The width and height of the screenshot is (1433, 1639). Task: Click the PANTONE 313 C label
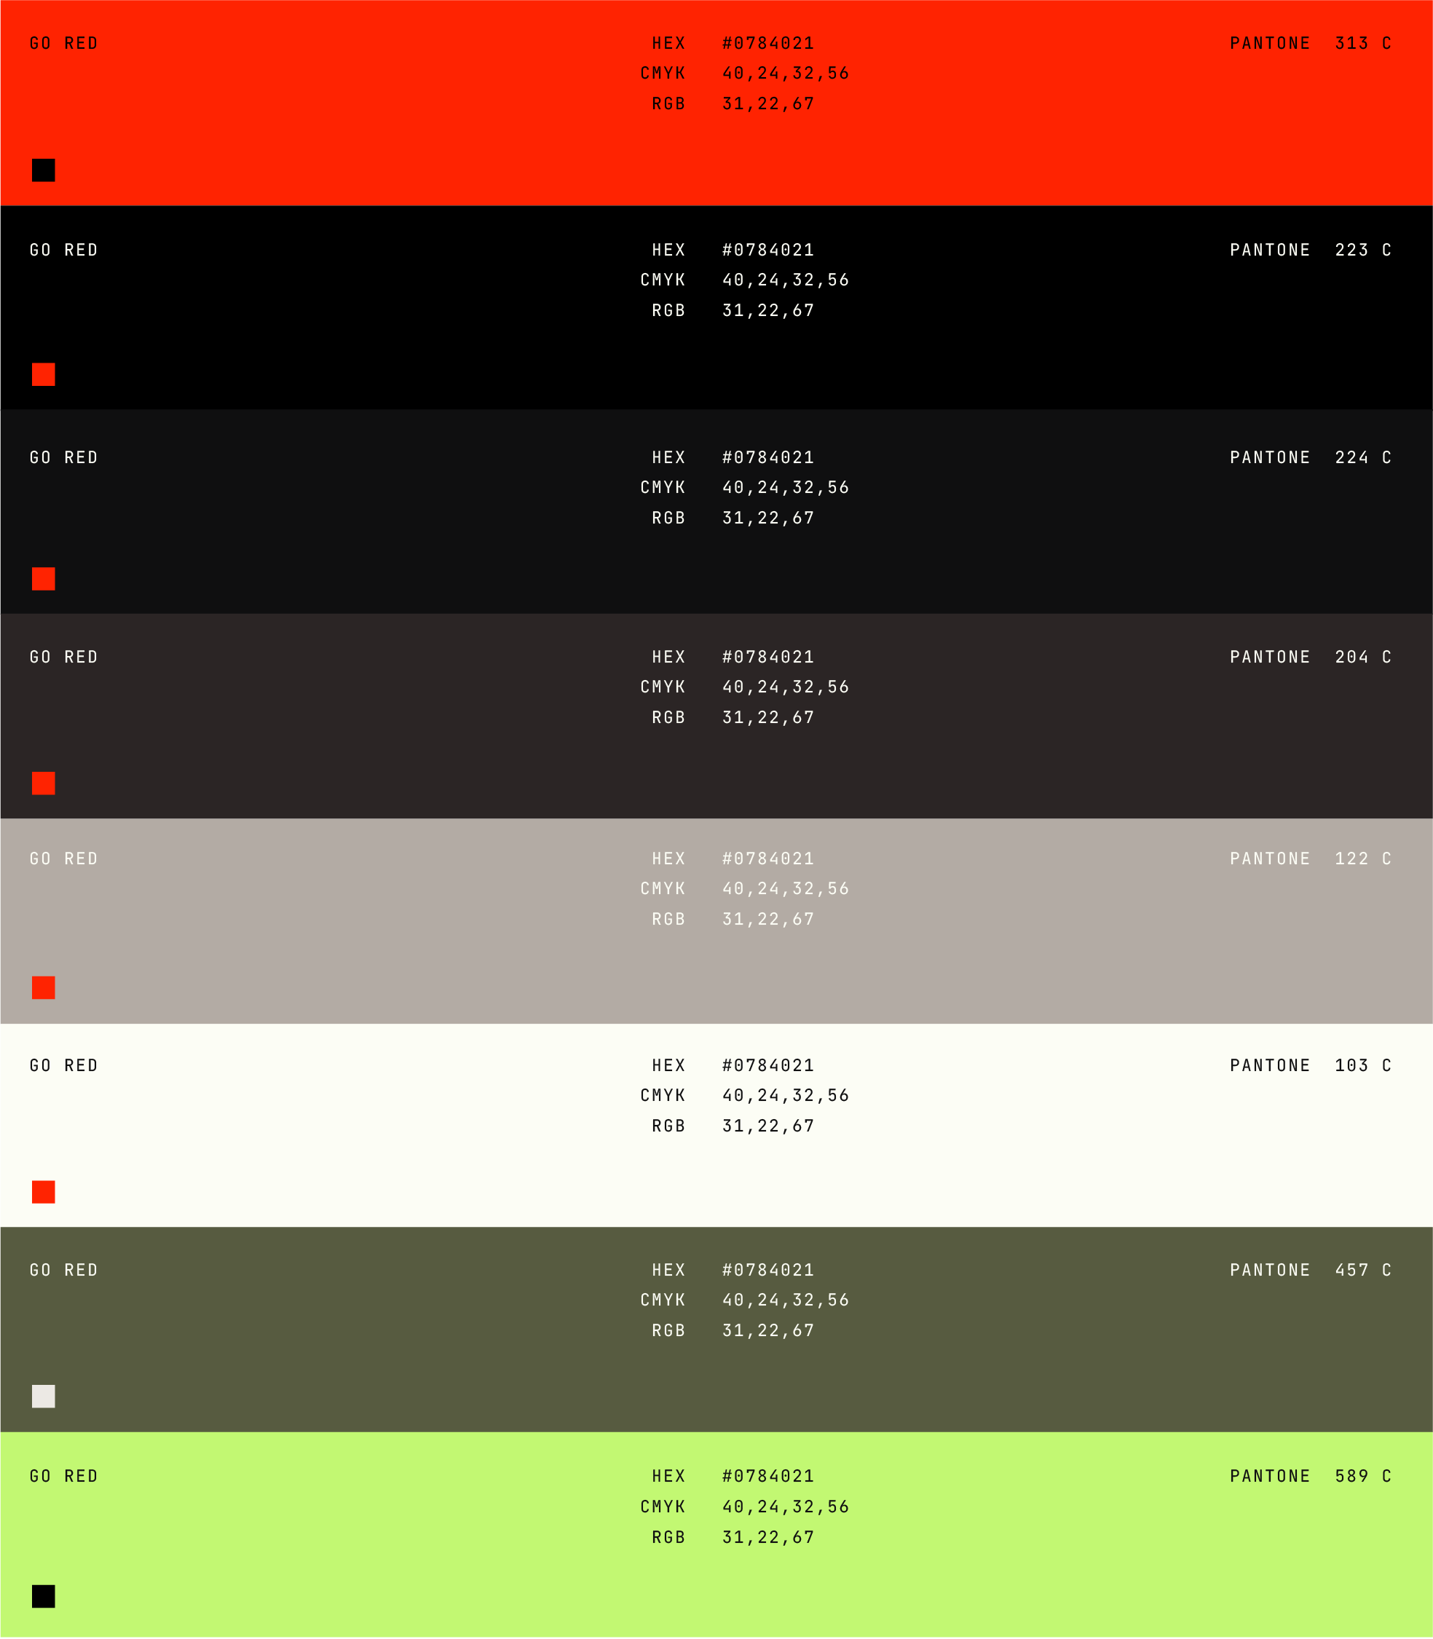[x=1311, y=43]
